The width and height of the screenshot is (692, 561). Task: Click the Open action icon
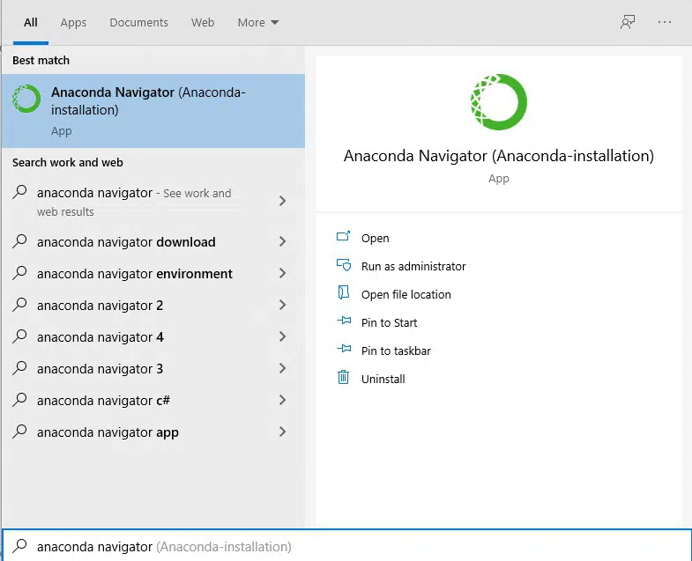coord(343,237)
